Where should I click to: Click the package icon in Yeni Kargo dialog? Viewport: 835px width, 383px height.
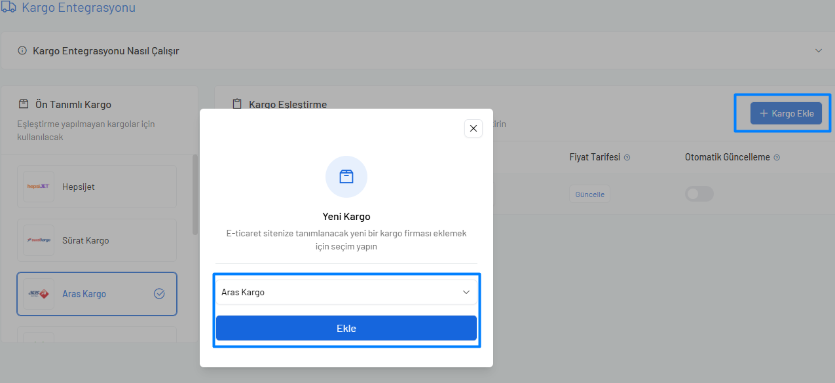coord(346,177)
